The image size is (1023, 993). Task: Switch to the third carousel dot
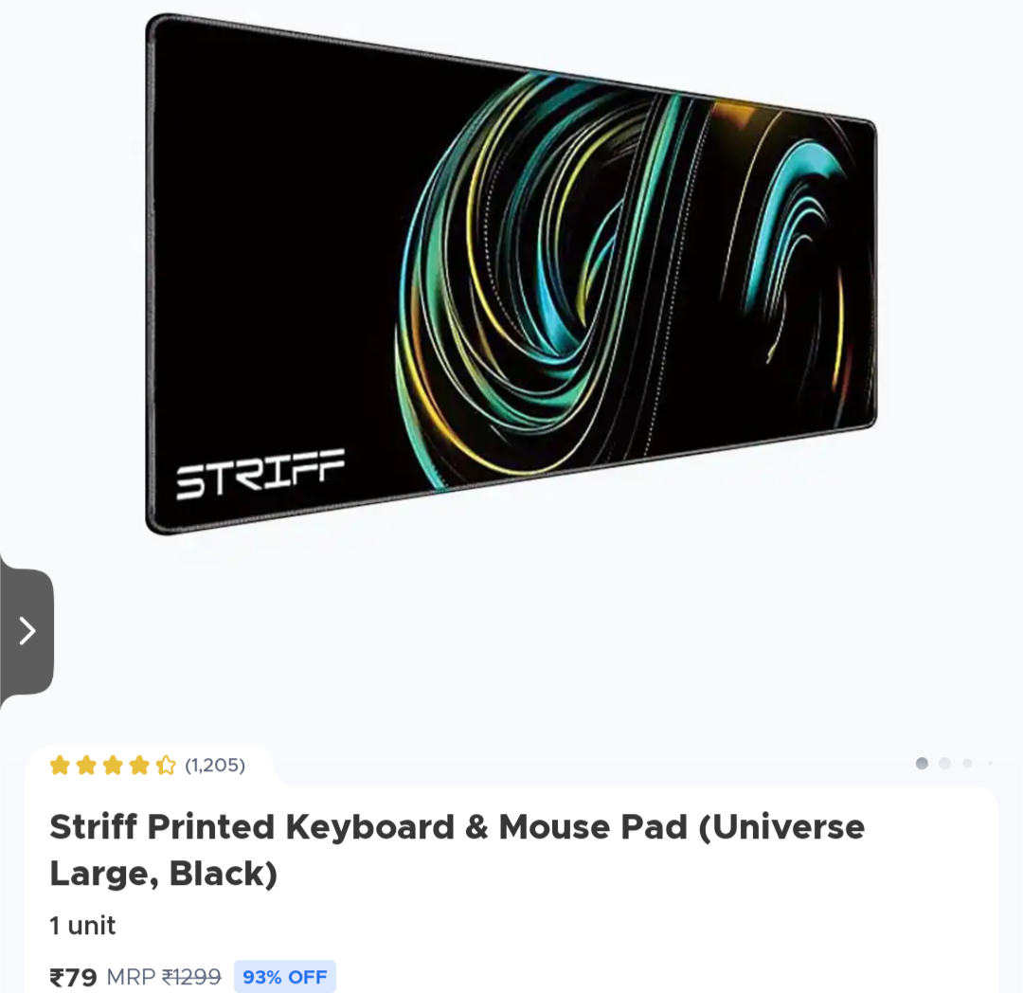(967, 764)
